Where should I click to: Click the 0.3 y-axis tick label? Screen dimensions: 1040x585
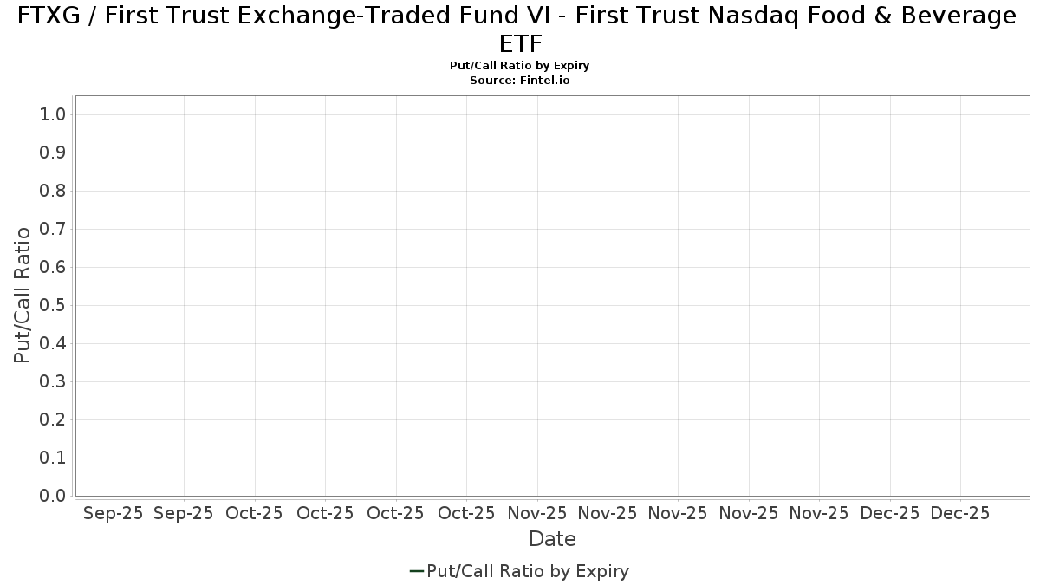click(x=53, y=381)
